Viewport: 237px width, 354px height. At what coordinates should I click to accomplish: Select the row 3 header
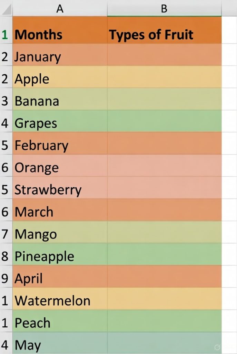(x=5, y=101)
